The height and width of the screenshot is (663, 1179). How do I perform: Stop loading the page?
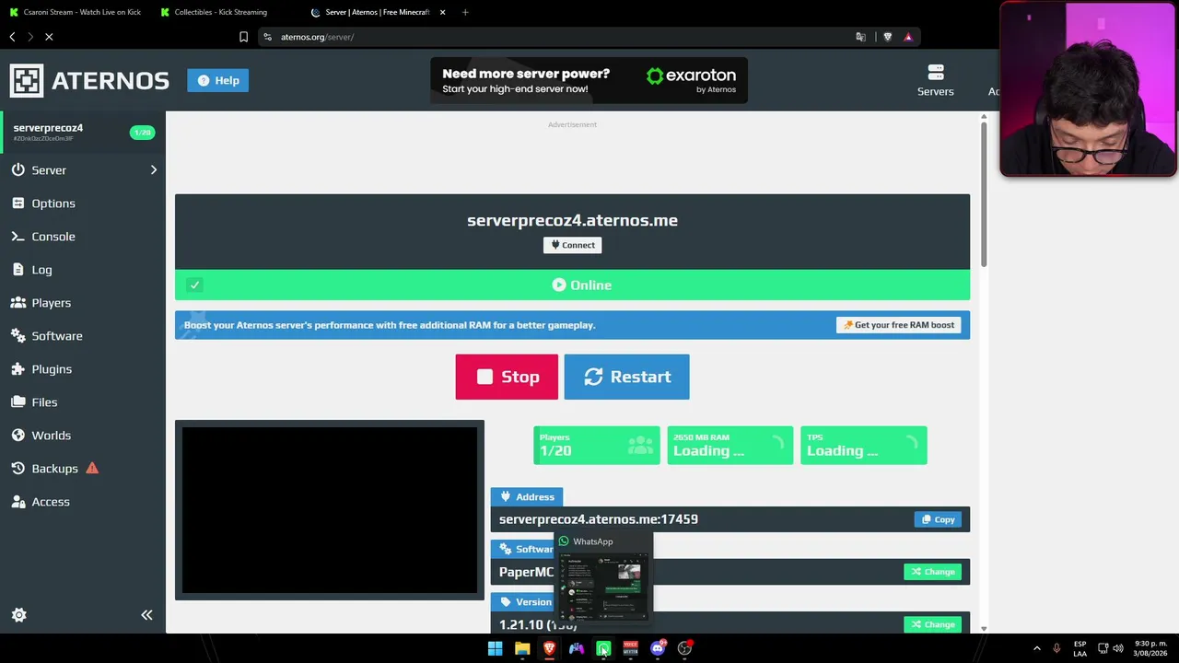(x=49, y=37)
